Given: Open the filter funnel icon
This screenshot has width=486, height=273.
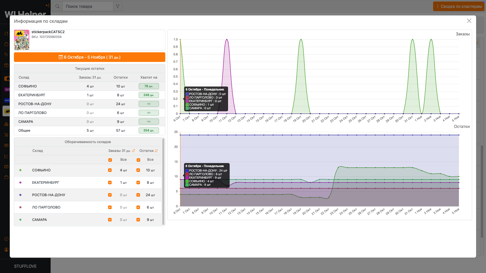Looking at the screenshot, I should (x=118, y=6).
